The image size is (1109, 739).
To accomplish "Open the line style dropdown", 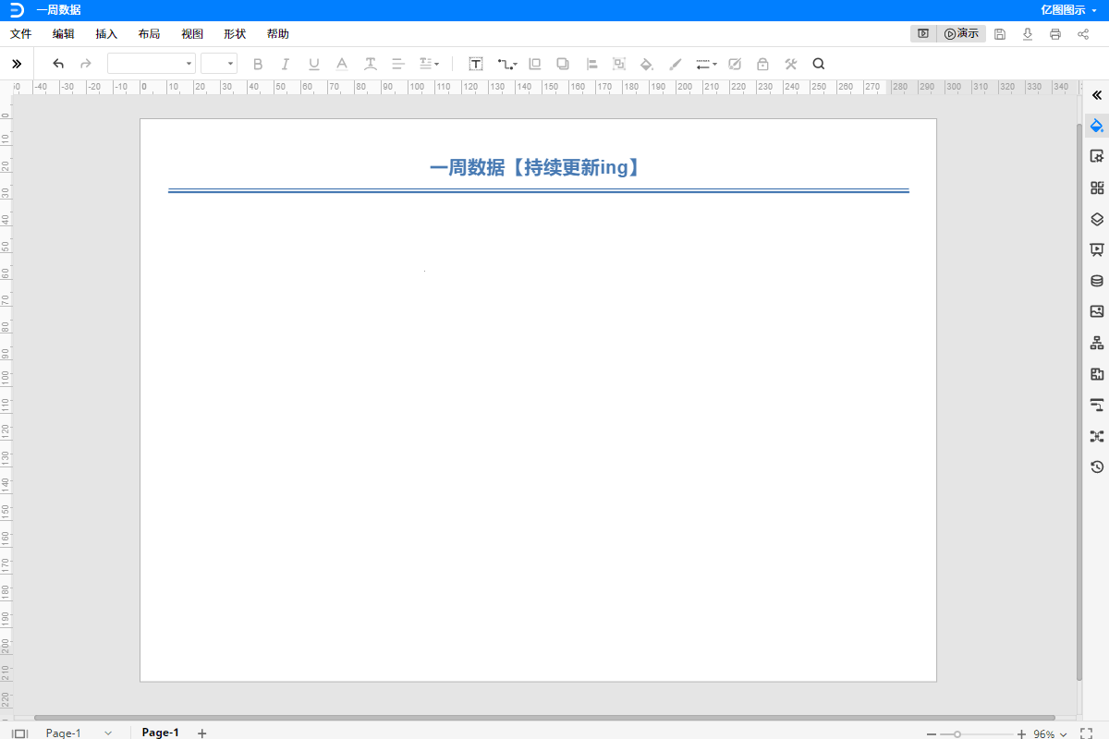I will click(x=706, y=64).
